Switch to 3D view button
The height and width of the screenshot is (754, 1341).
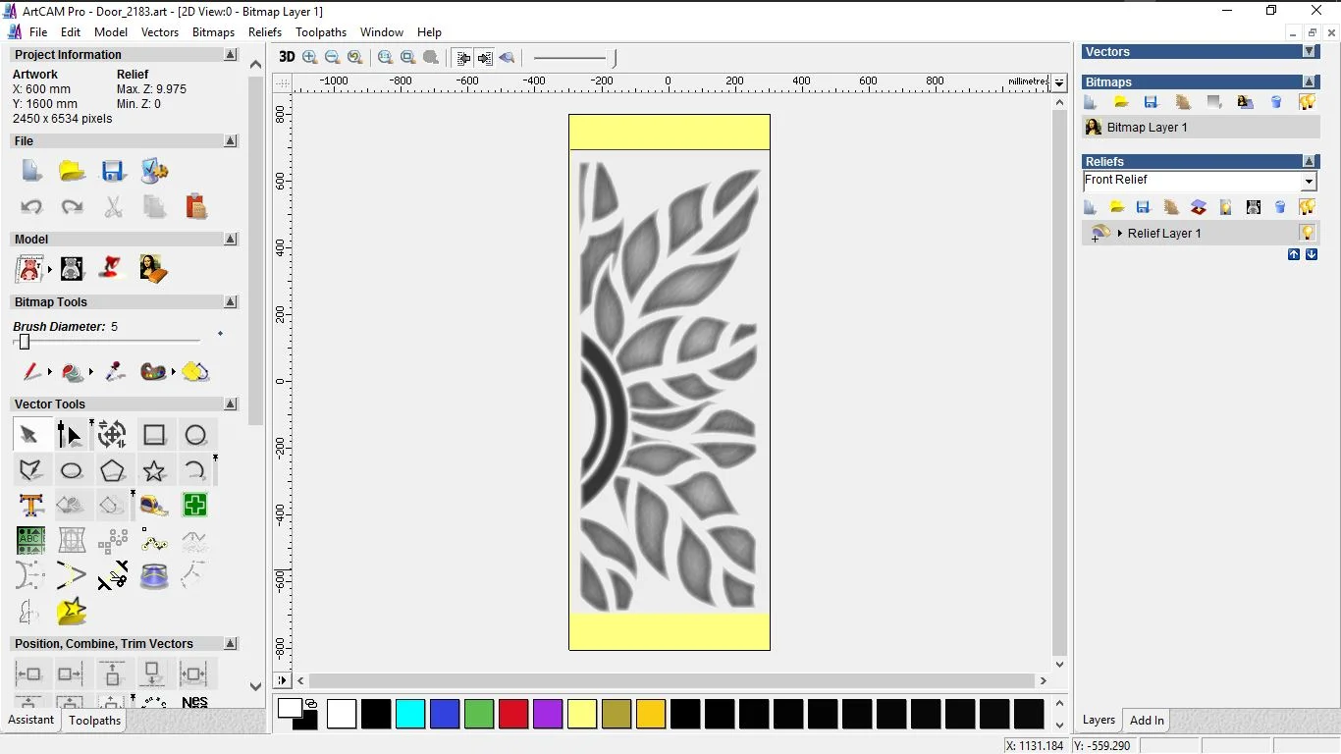coord(287,57)
